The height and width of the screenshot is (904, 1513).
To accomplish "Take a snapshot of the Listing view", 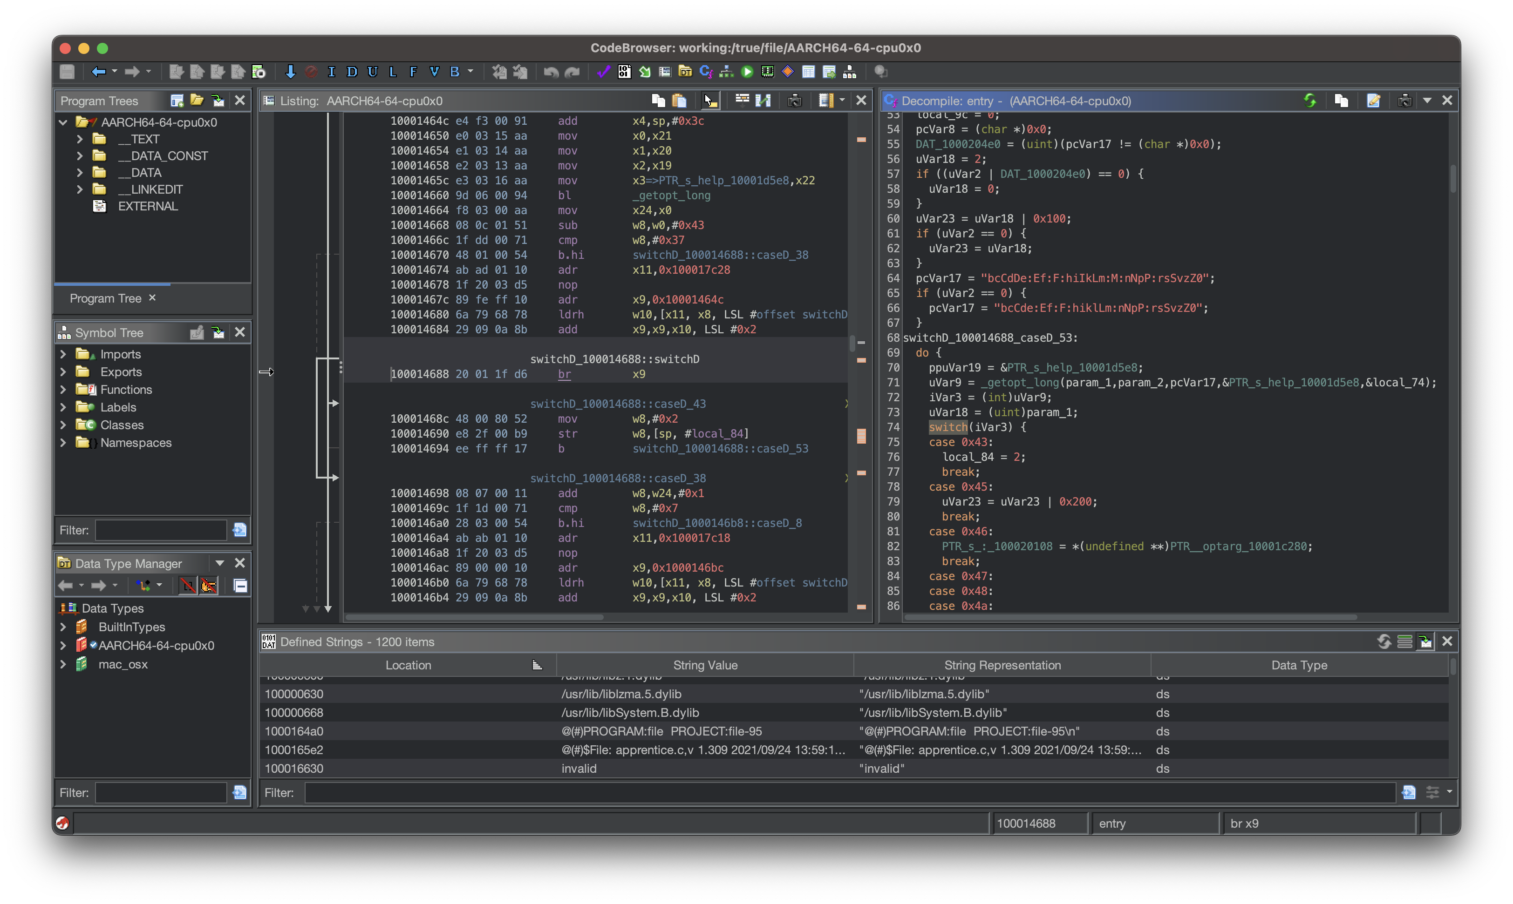I will (x=794, y=101).
